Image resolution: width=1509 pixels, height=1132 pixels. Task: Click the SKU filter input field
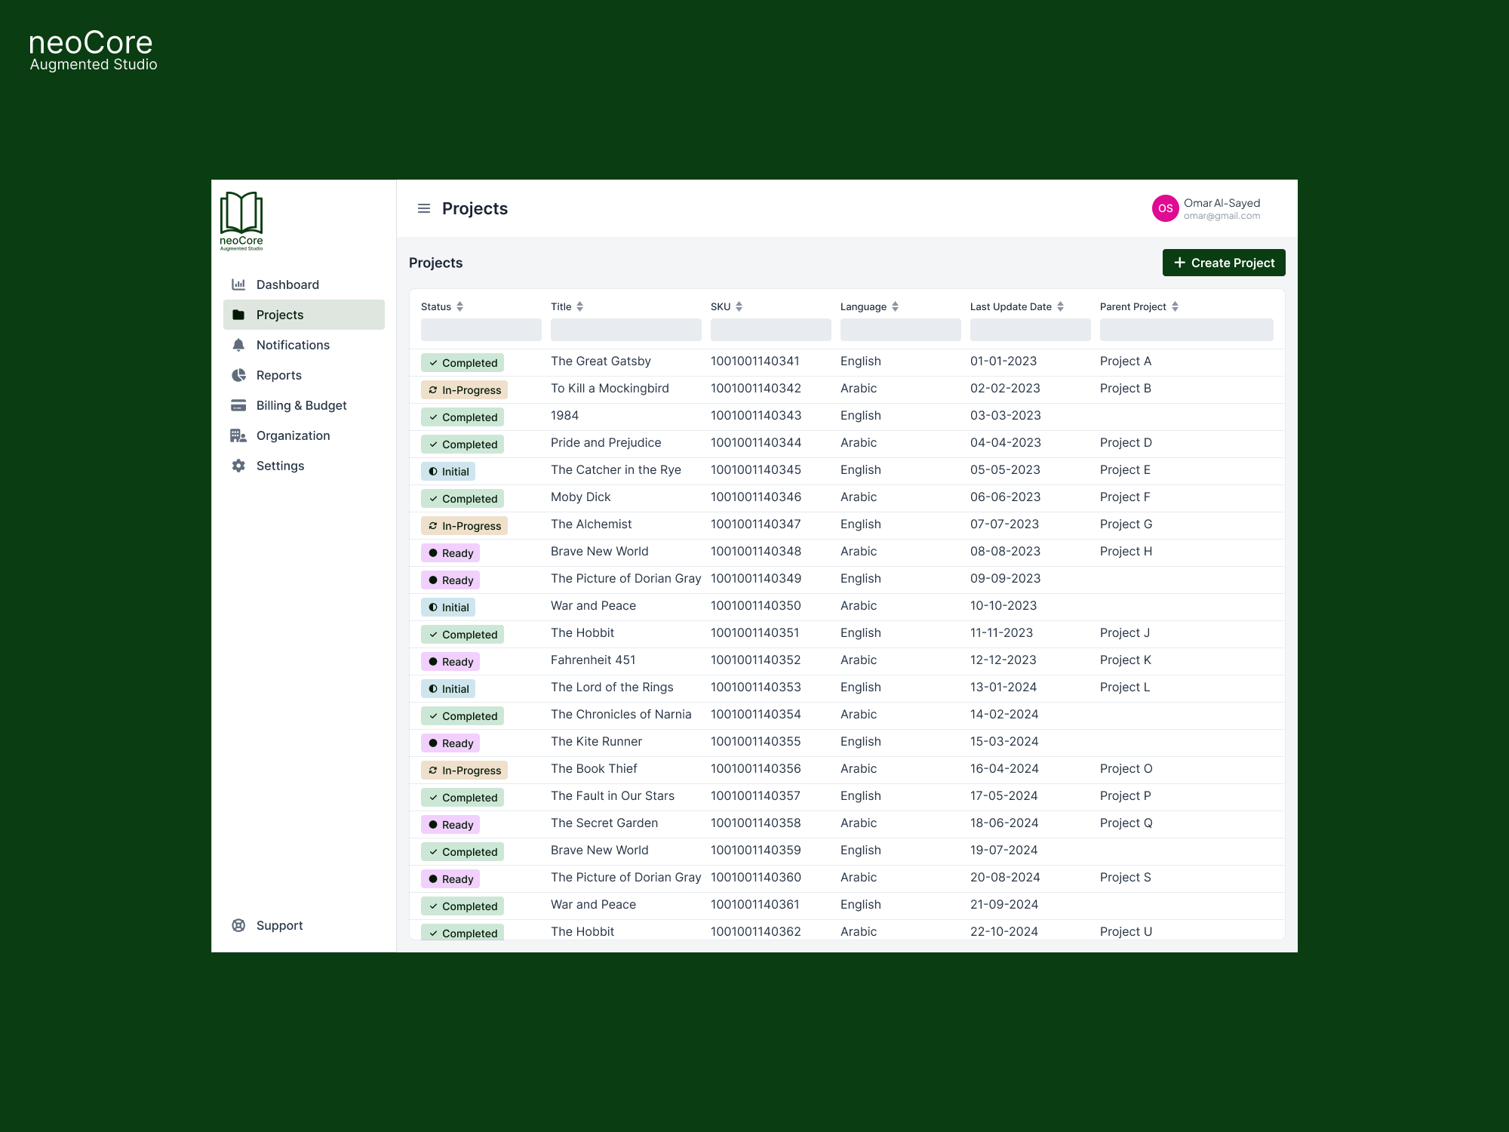[x=770, y=330]
